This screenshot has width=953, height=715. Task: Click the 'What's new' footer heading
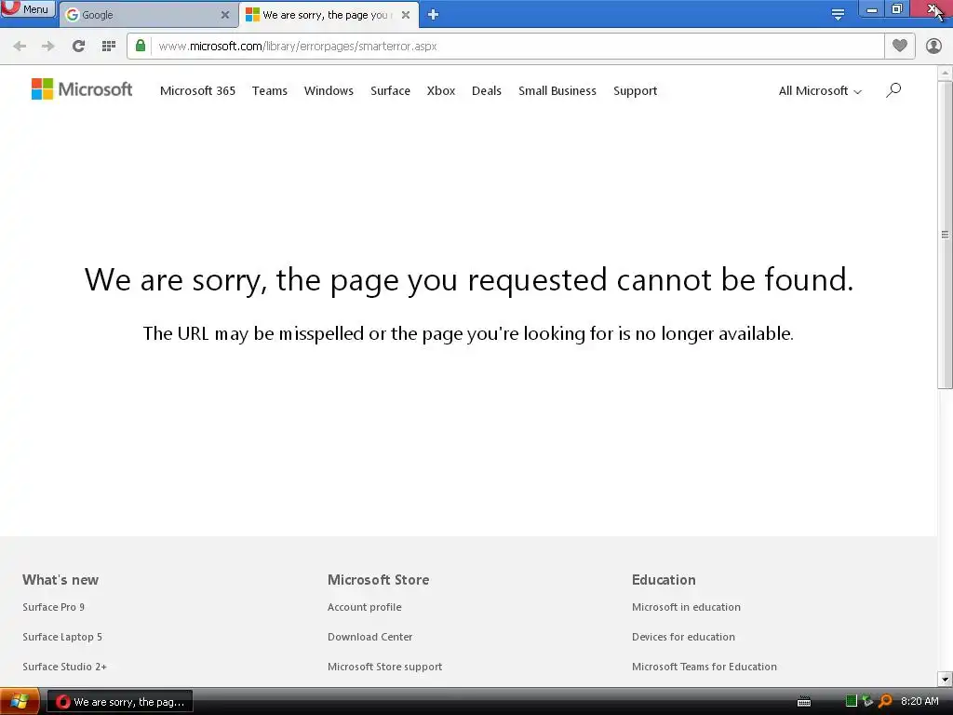60,579
